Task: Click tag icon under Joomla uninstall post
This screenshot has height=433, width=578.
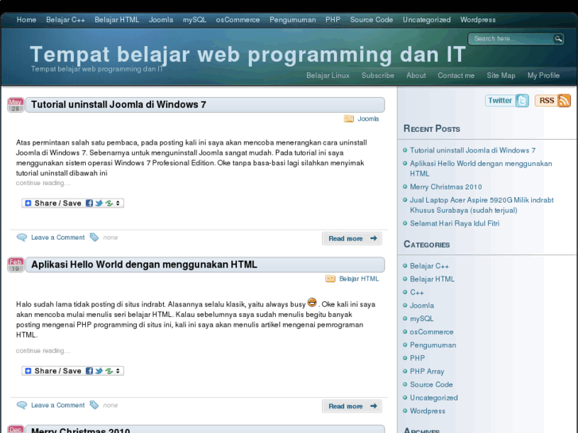Action: coord(95,238)
